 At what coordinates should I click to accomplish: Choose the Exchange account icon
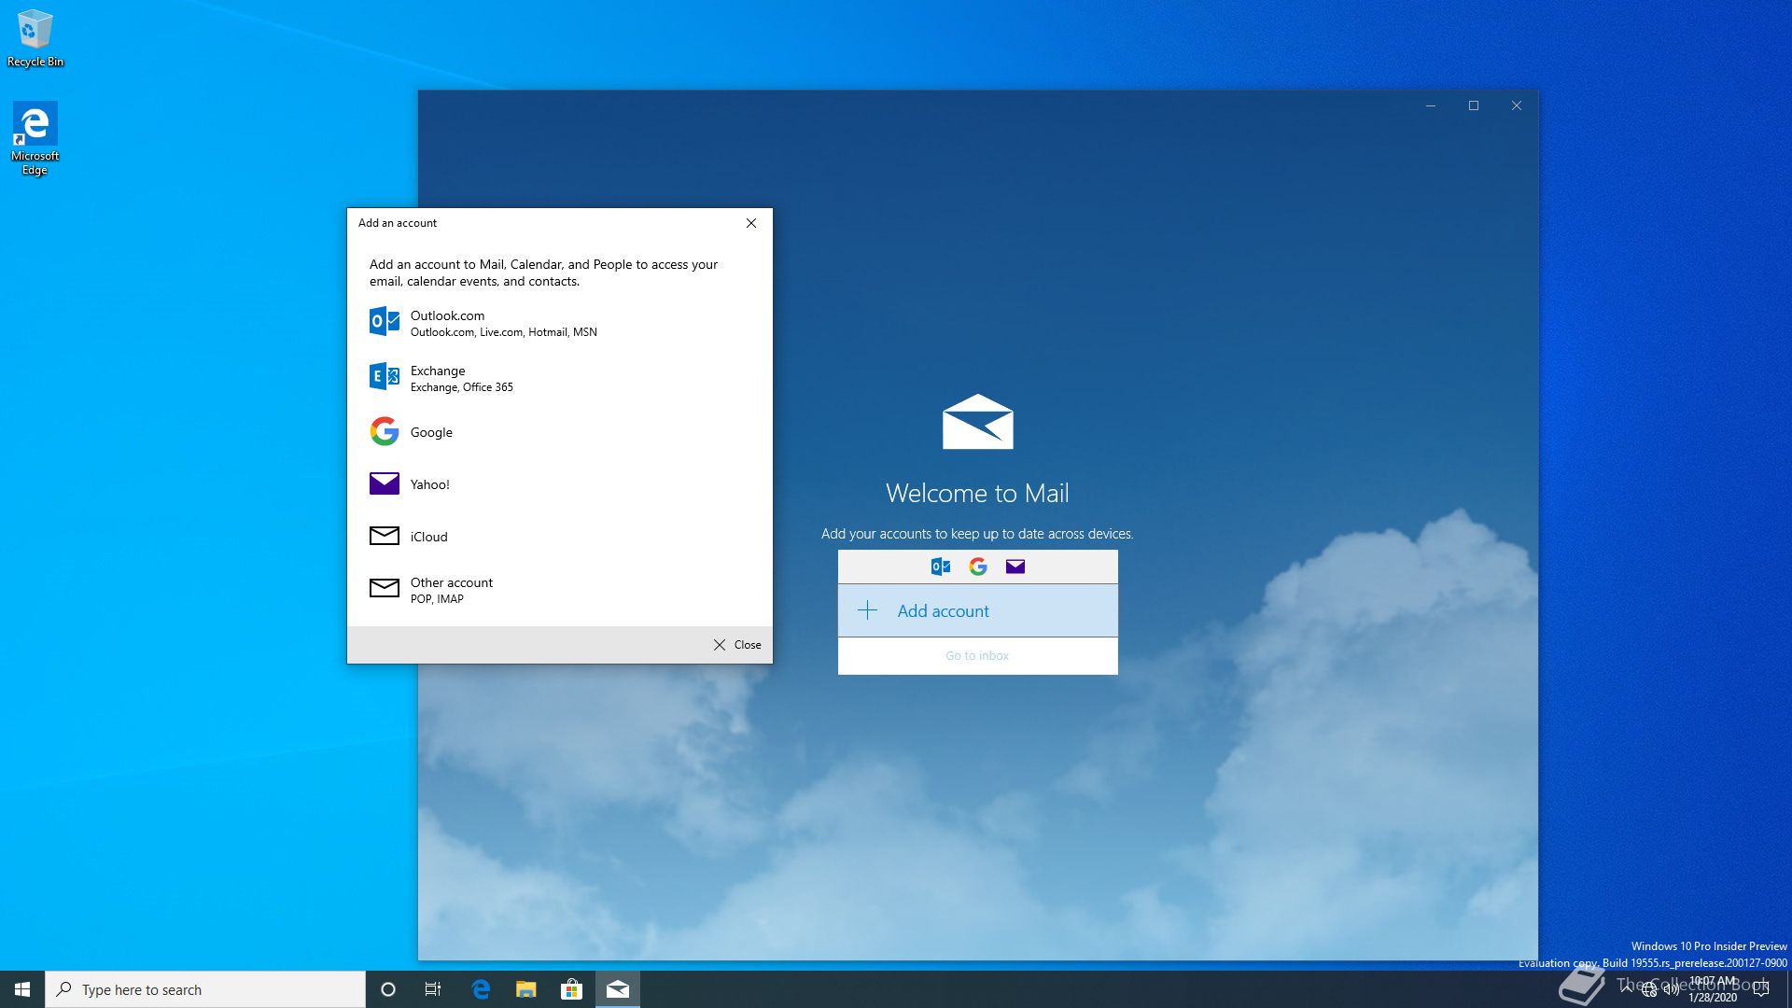coord(385,376)
